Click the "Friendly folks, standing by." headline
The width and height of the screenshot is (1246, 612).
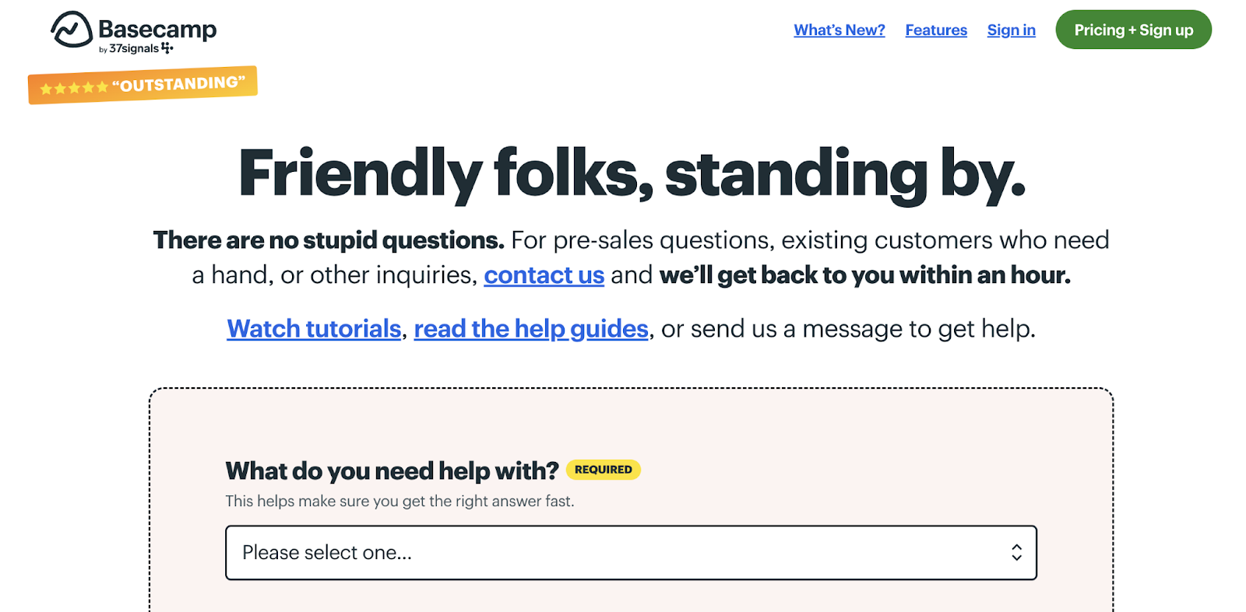click(x=631, y=174)
